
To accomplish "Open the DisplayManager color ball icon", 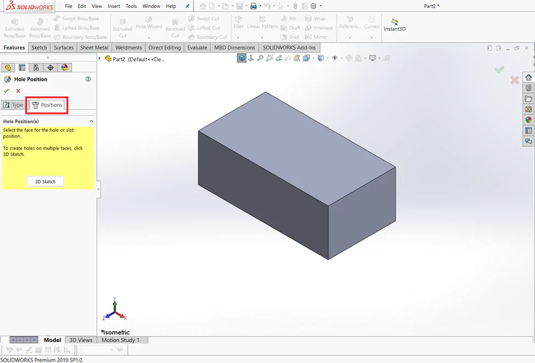I will [64, 68].
